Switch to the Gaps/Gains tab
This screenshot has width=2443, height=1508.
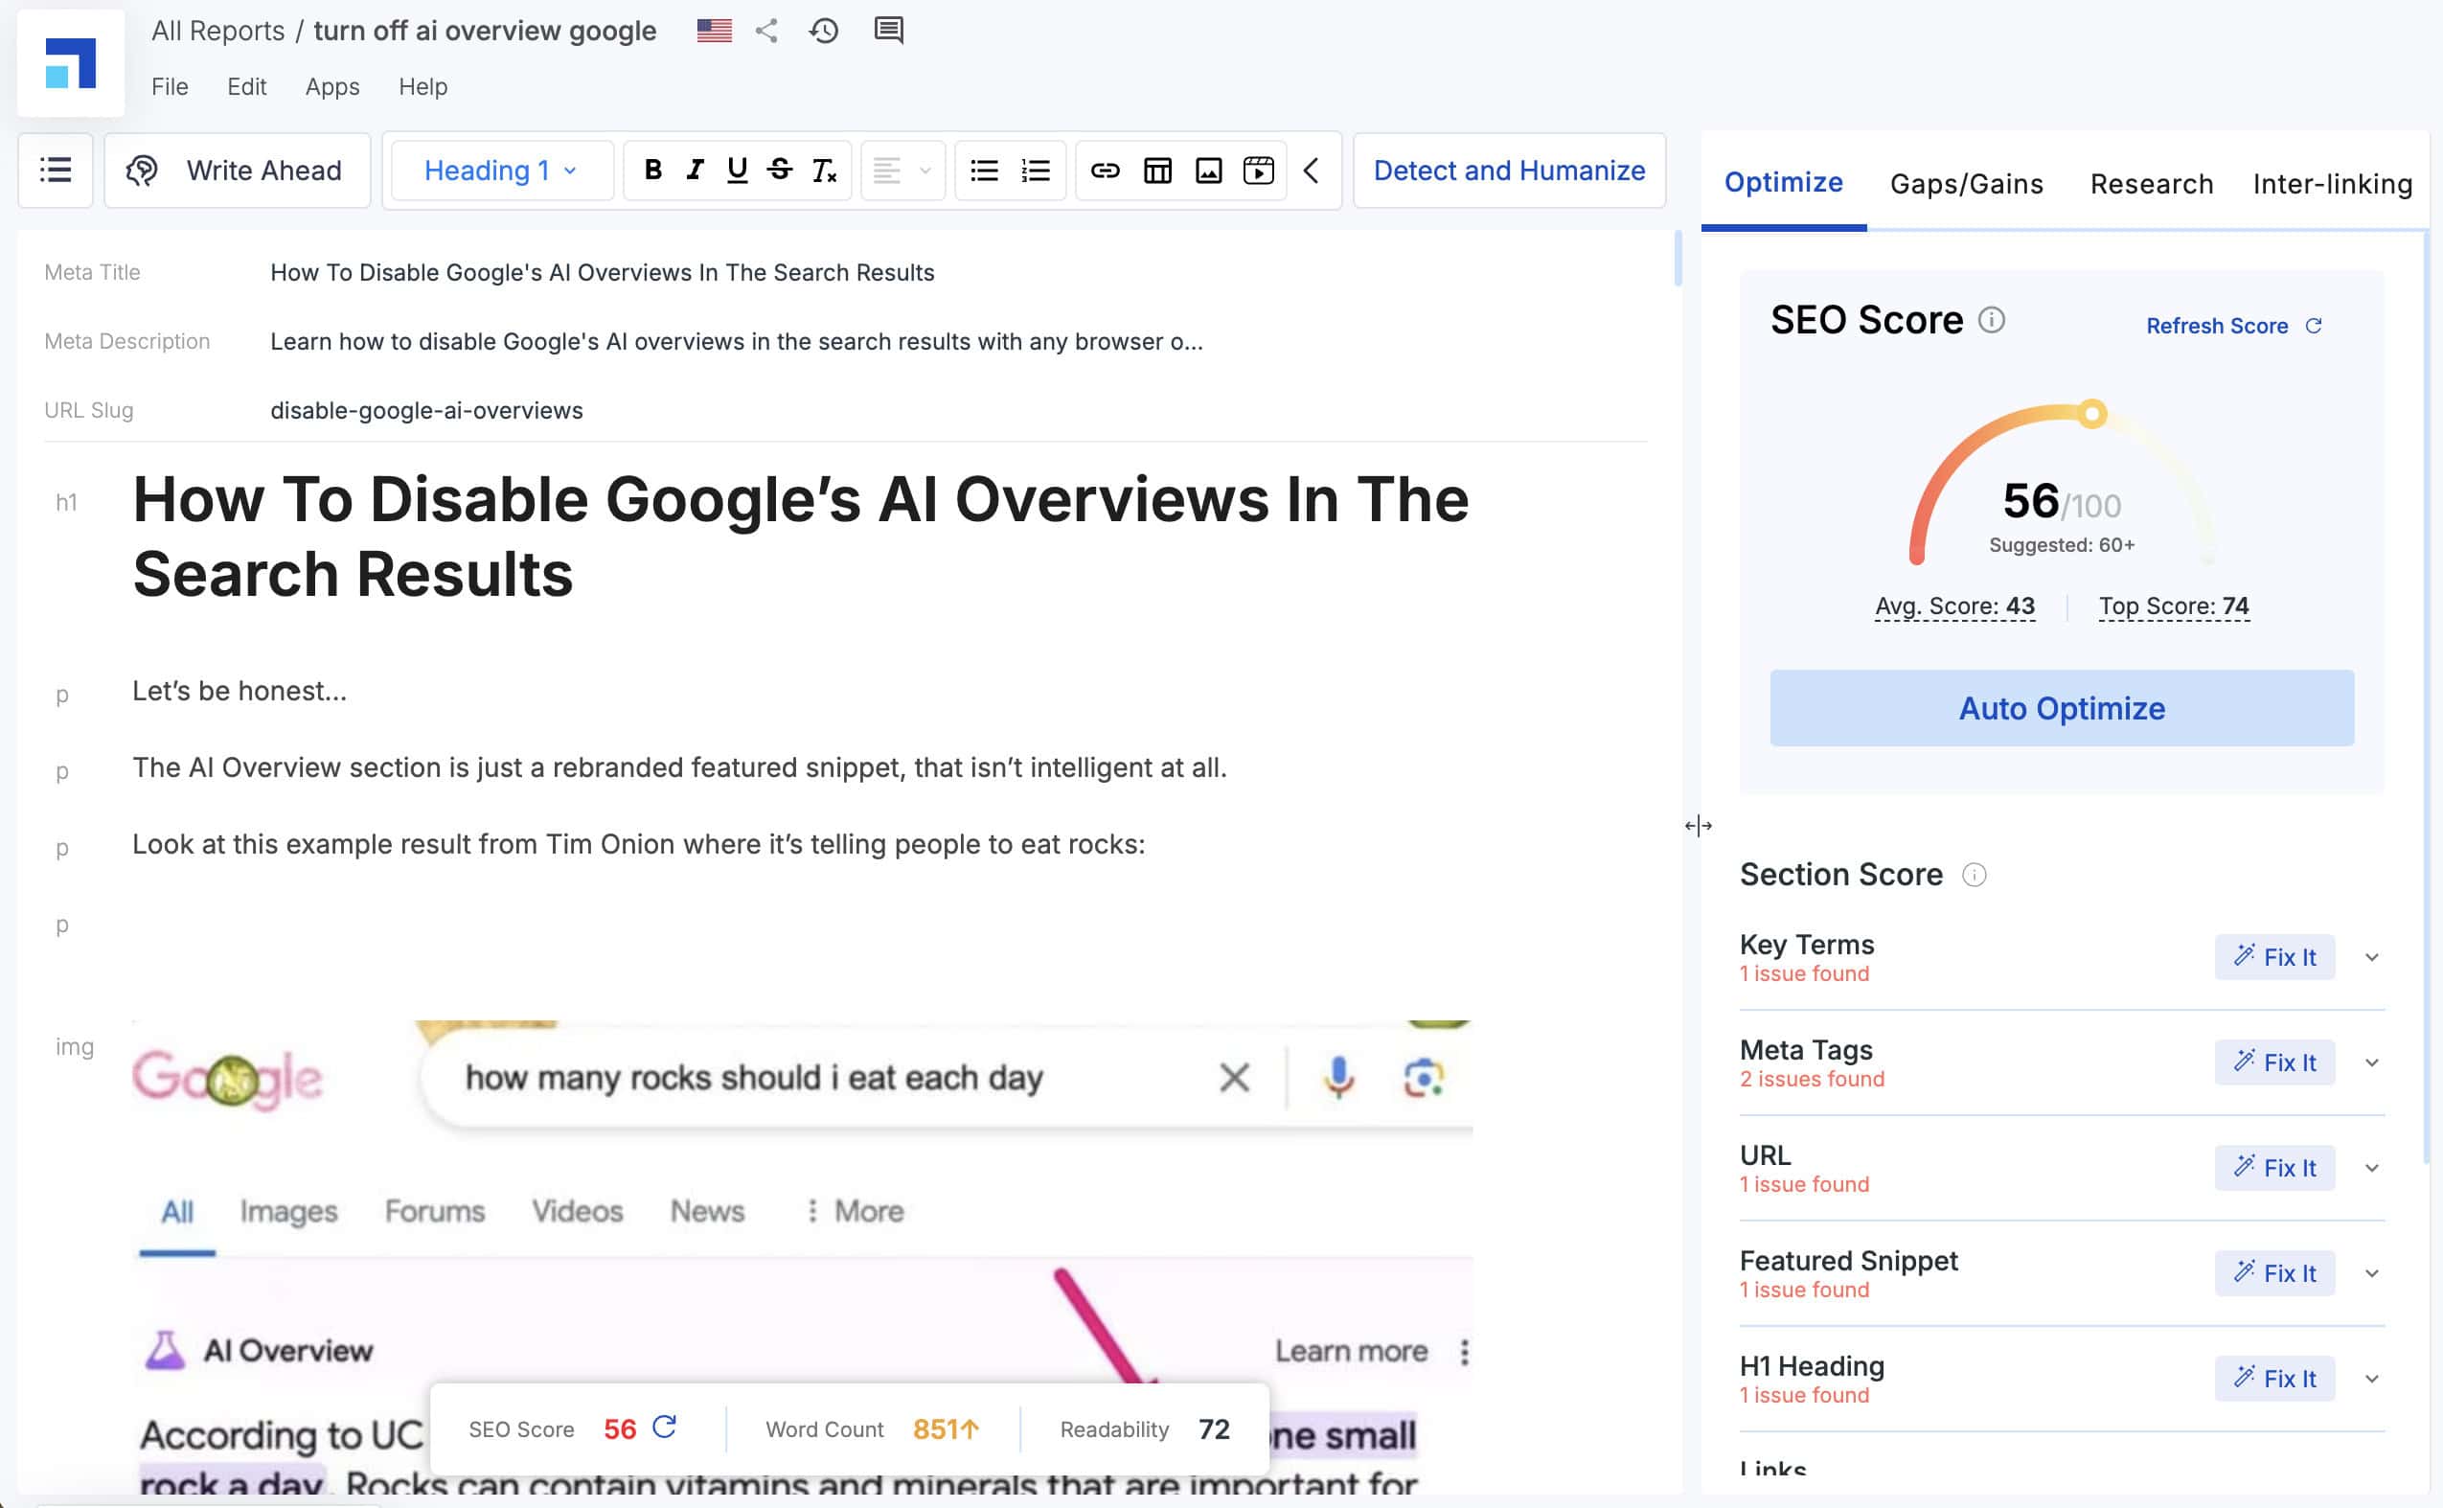pyautogui.click(x=1966, y=184)
